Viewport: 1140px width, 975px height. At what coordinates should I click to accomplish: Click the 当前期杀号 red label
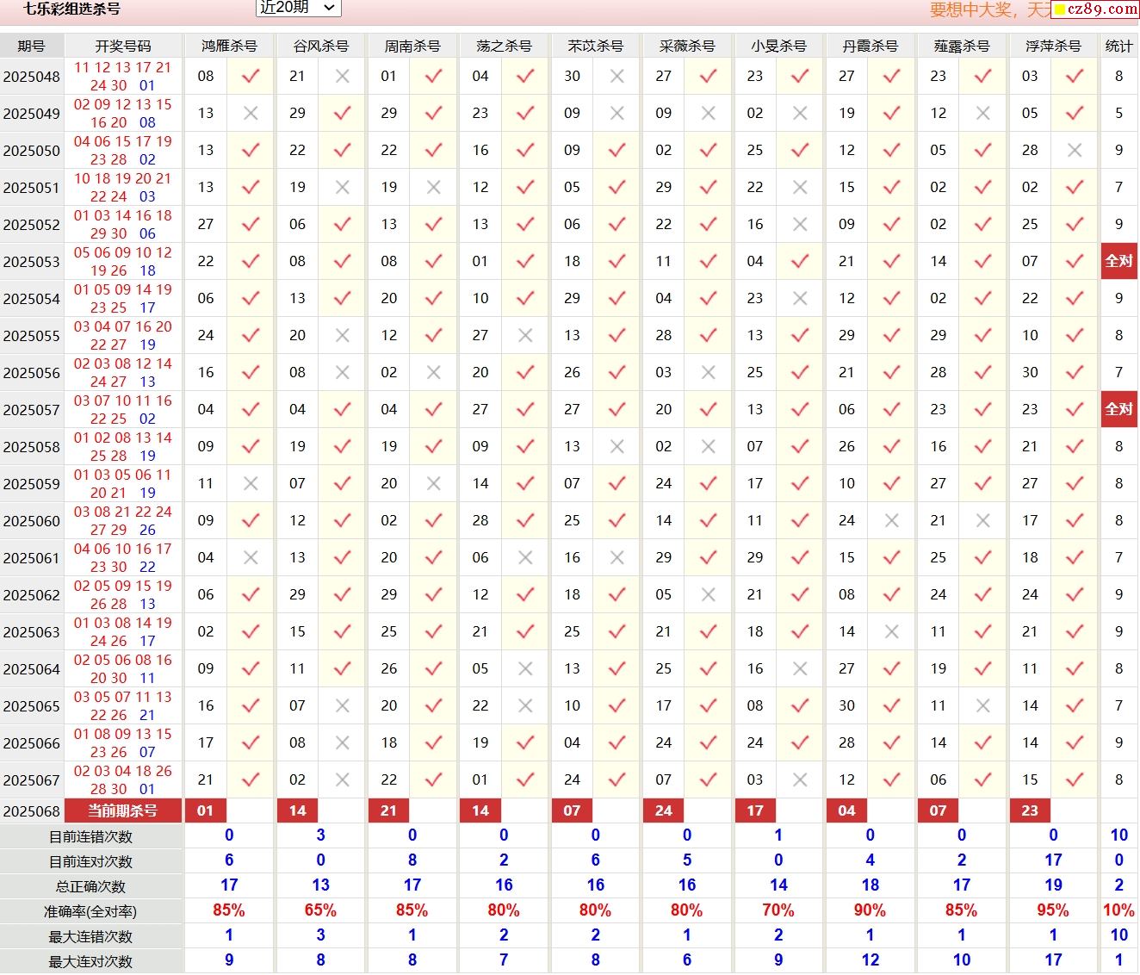(123, 810)
